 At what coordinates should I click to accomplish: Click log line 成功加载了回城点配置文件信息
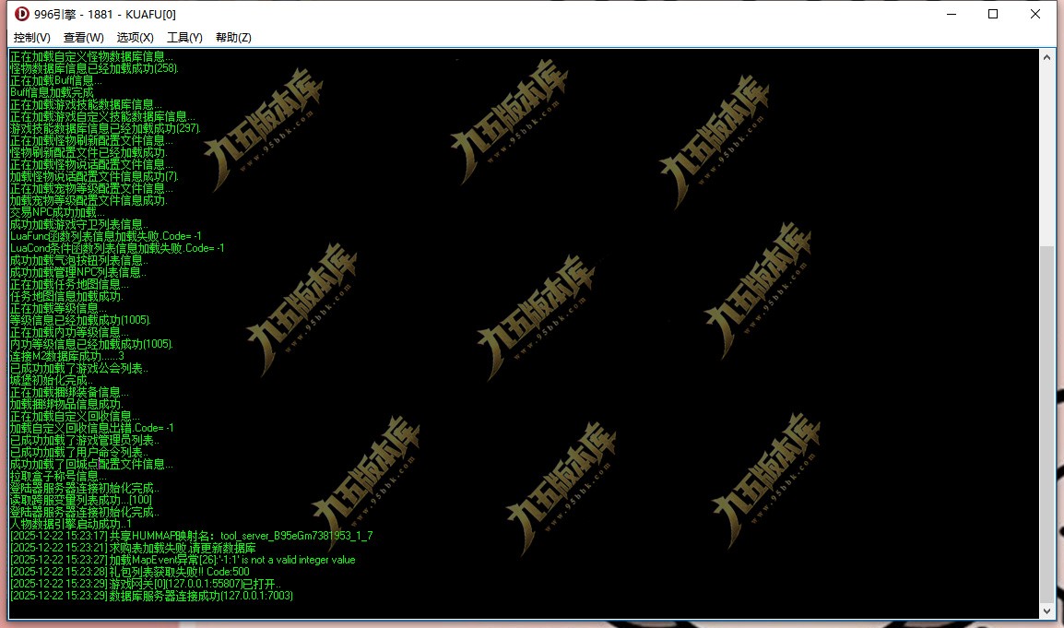coord(91,465)
